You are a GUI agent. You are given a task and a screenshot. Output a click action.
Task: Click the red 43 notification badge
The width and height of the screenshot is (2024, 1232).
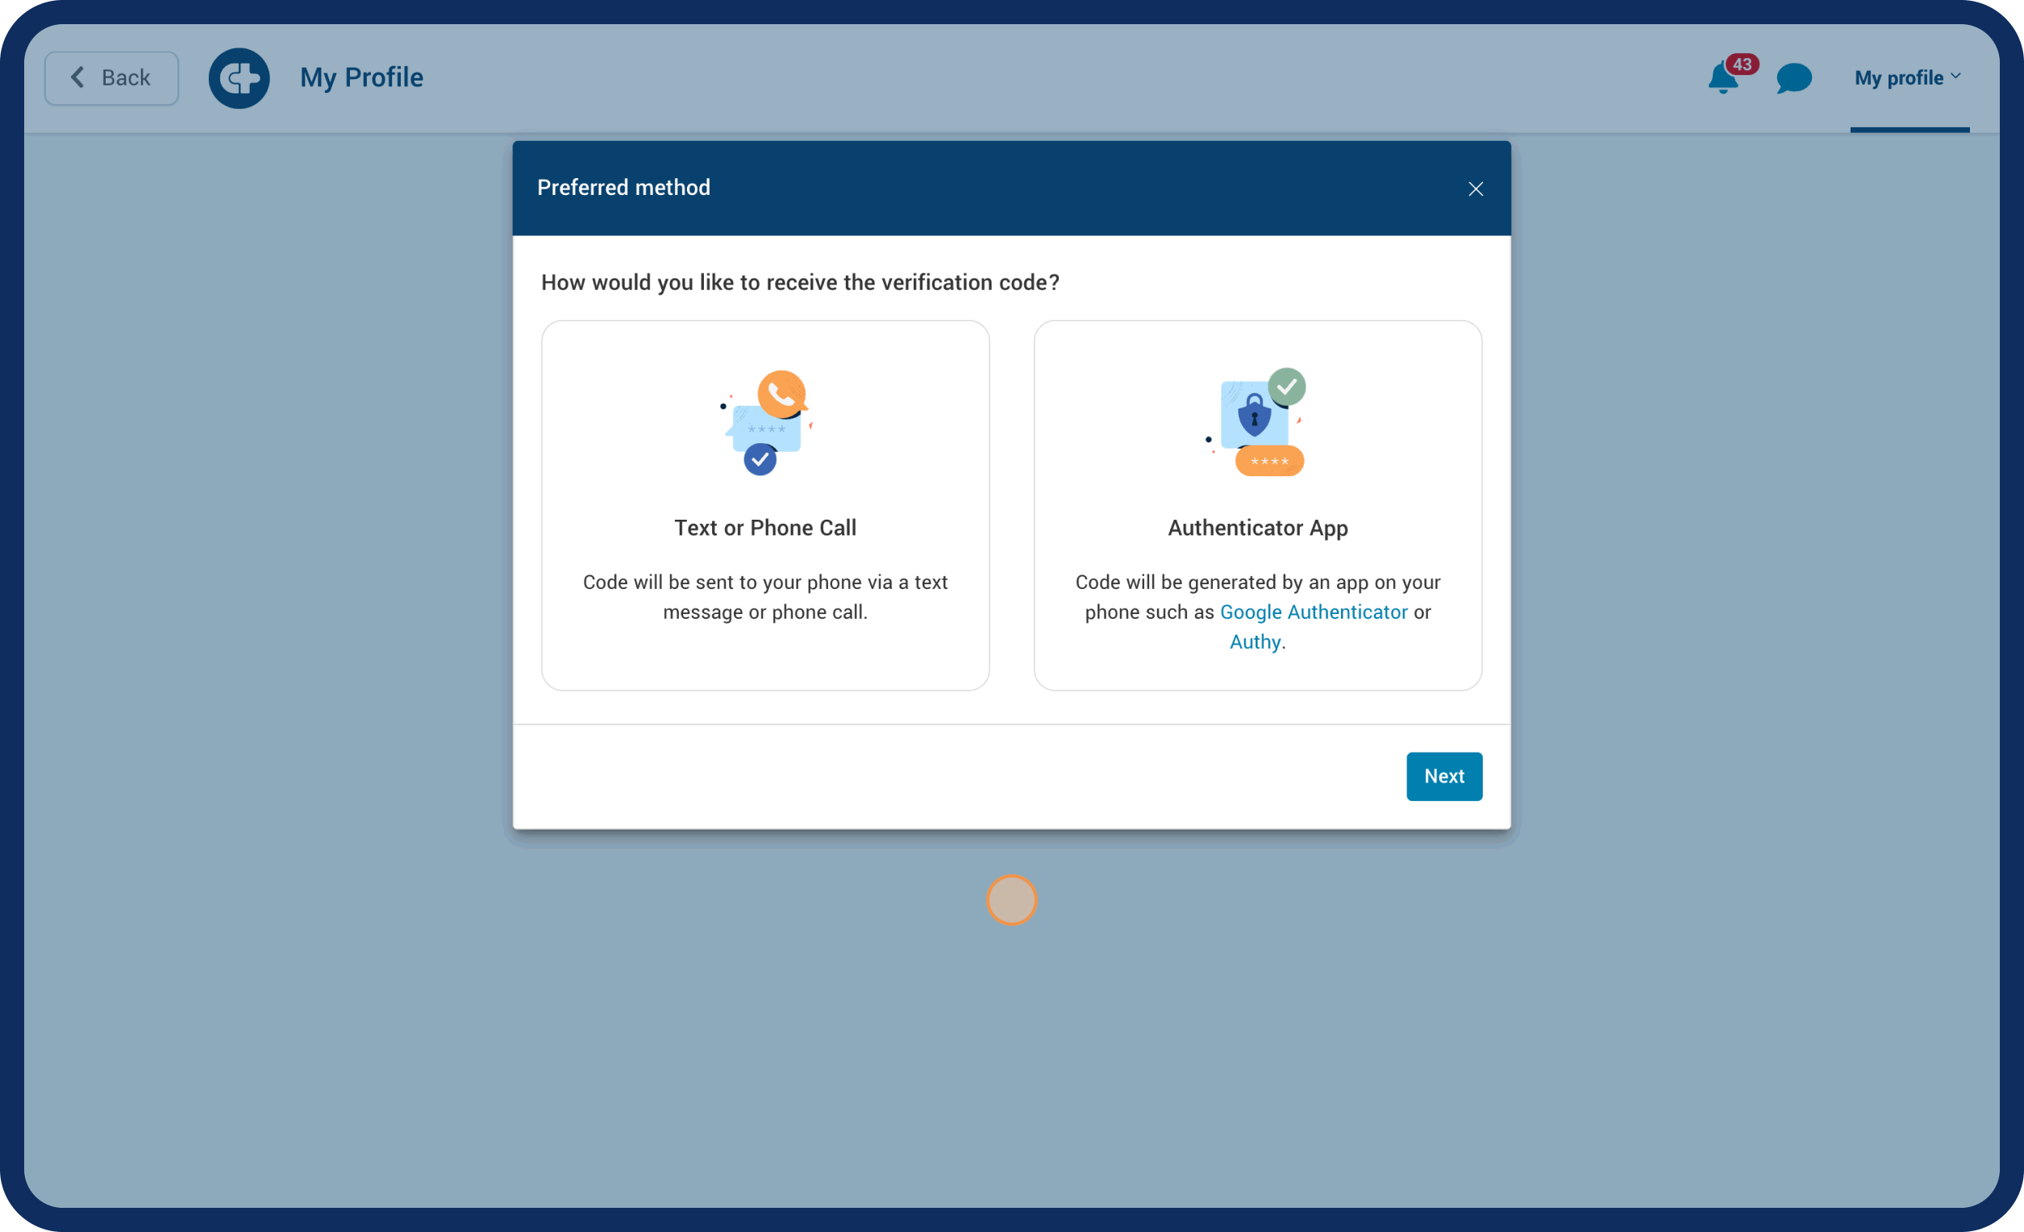pyautogui.click(x=1742, y=64)
